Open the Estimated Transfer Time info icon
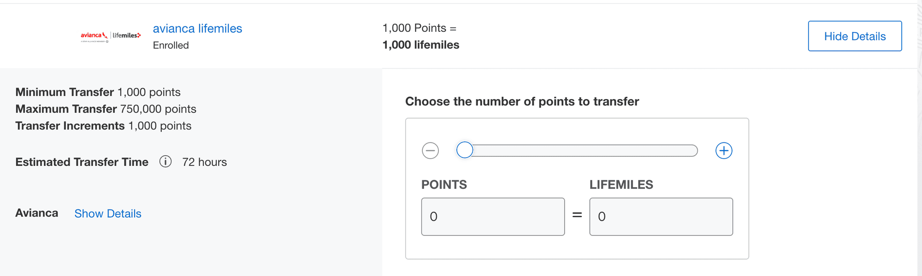Screen dimensions: 922x276 165,162
